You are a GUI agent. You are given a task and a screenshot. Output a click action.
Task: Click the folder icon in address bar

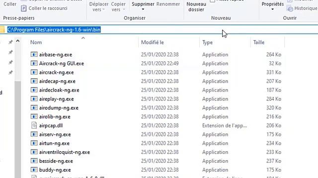click(x=2, y=30)
